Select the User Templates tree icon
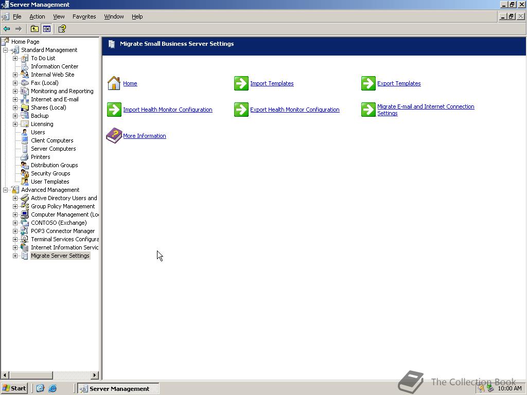Image resolution: width=527 pixels, height=395 pixels. (x=25, y=182)
